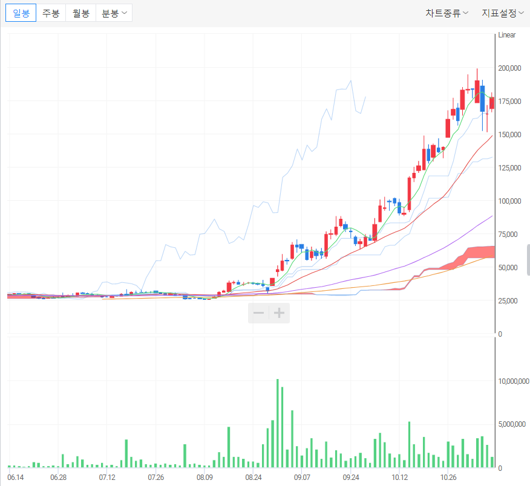
Task: Zoom out with the minus button
Action: coord(258,313)
